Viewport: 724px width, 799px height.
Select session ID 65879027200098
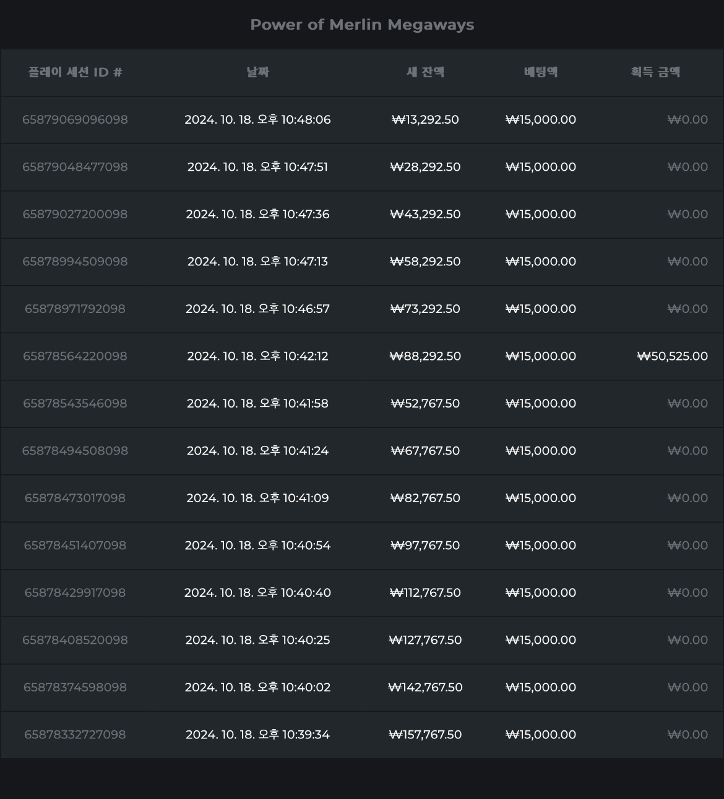[x=75, y=214]
